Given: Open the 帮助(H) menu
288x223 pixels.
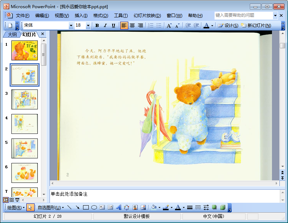Looking at the screenshot, I should click(x=195, y=16).
